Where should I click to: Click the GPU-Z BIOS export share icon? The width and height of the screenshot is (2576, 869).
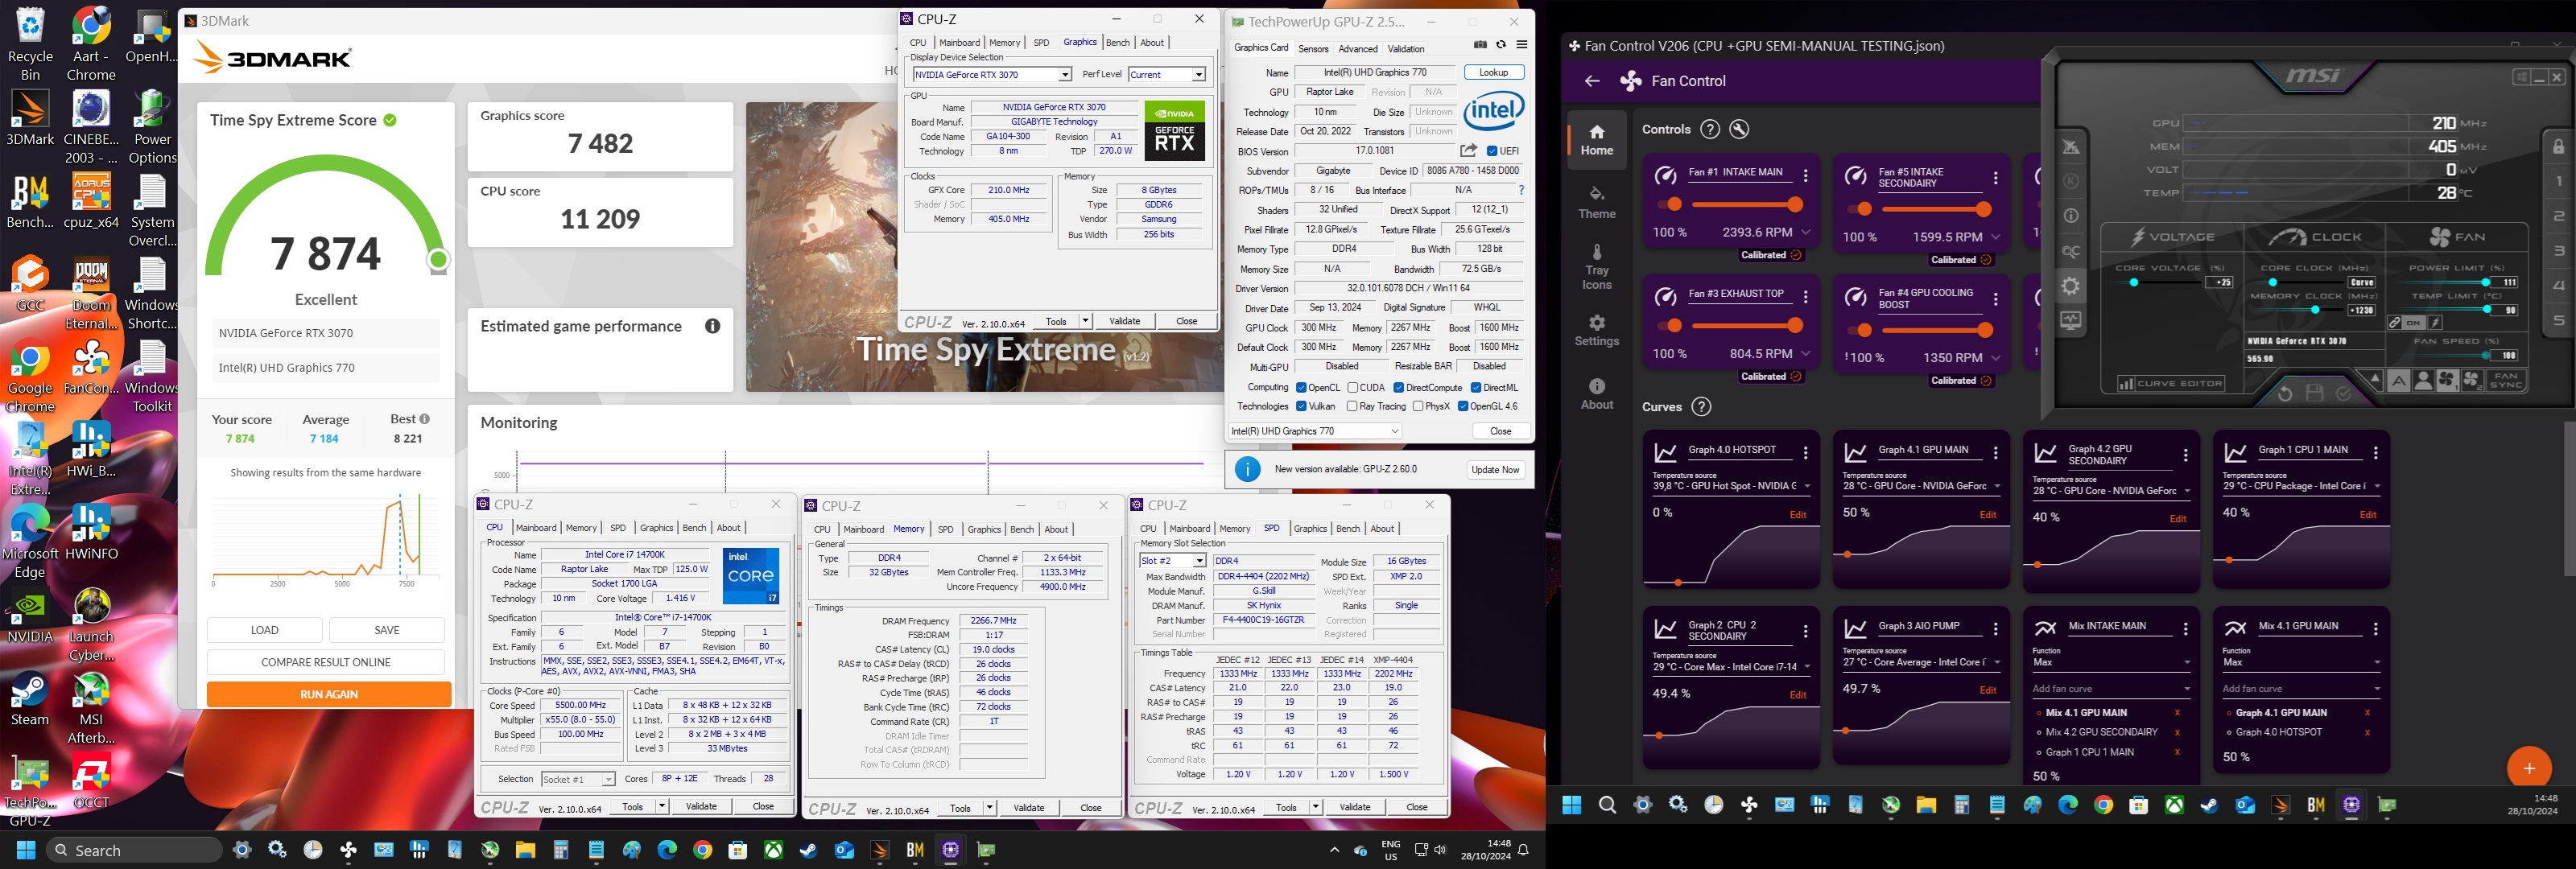(x=1468, y=151)
